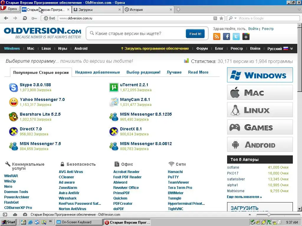Open the Read More tab
The image size is (302, 226).
(x=198, y=72)
